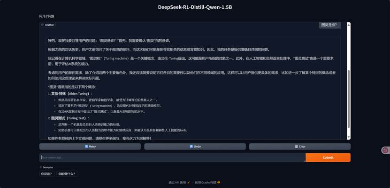Screen dimensions: 390x188
Task: Open the '使用 Gradio 构建' link
Action: 207,182
